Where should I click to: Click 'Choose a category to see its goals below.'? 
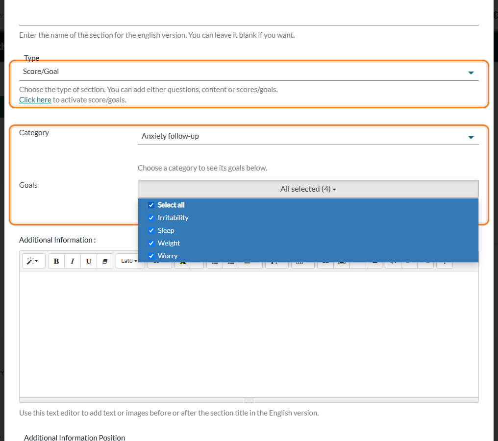click(x=202, y=168)
